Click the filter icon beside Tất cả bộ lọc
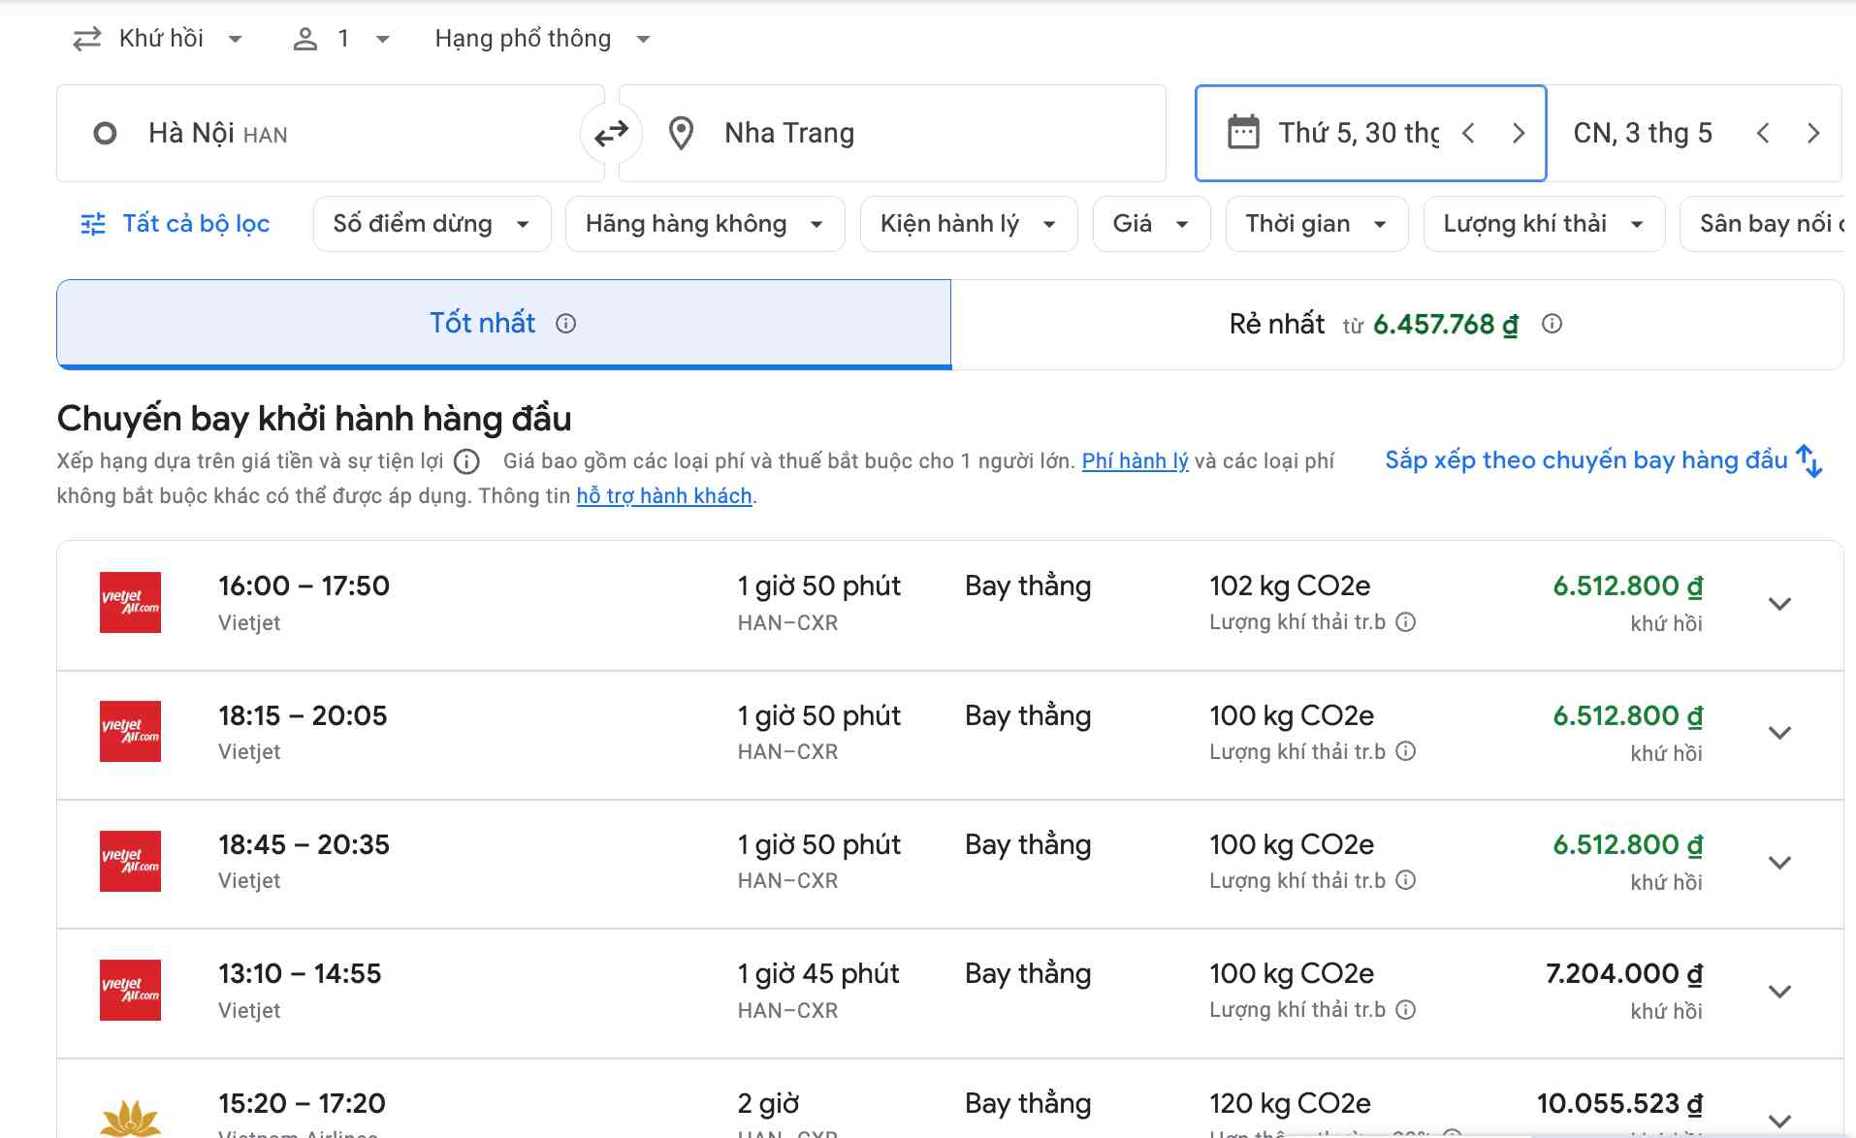 pos(92,223)
